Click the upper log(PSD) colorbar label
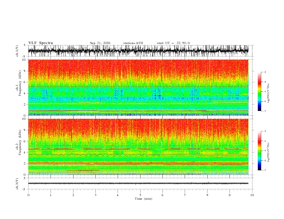 pos(268,93)
